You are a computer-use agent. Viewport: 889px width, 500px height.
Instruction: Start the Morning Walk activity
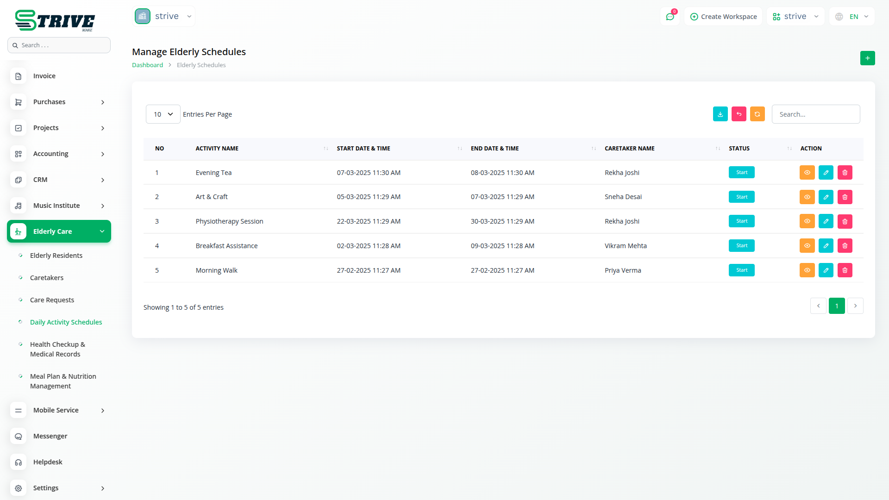tap(741, 270)
